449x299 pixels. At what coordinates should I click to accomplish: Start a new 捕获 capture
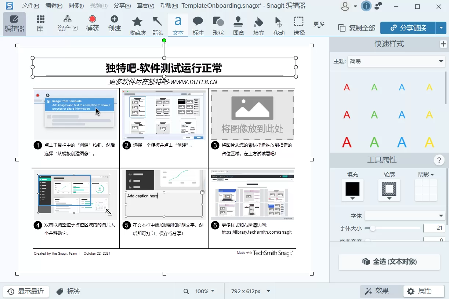click(x=93, y=25)
